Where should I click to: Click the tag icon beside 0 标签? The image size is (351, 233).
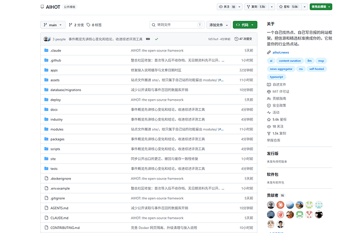point(89,25)
